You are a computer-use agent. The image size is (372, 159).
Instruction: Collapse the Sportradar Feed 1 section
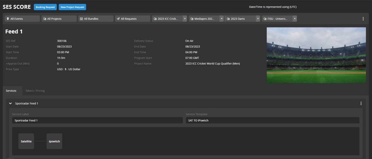11,103
